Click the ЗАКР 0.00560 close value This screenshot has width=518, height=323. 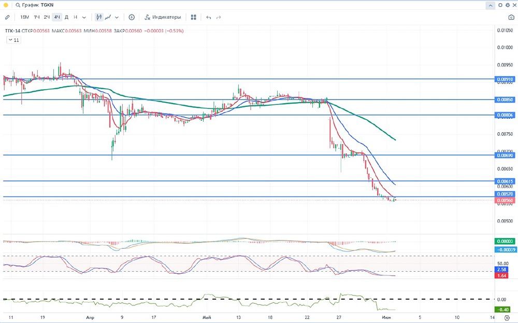pyautogui.click(x=128, y=31)
